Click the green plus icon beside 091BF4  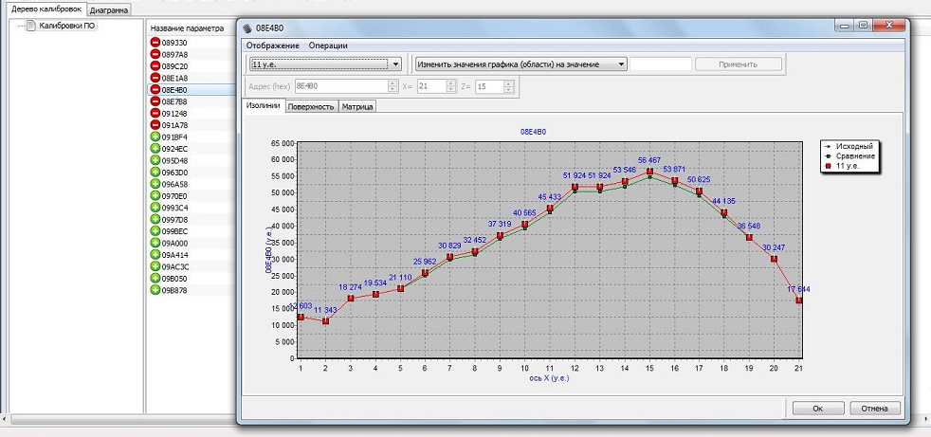[x=155, y=137]
